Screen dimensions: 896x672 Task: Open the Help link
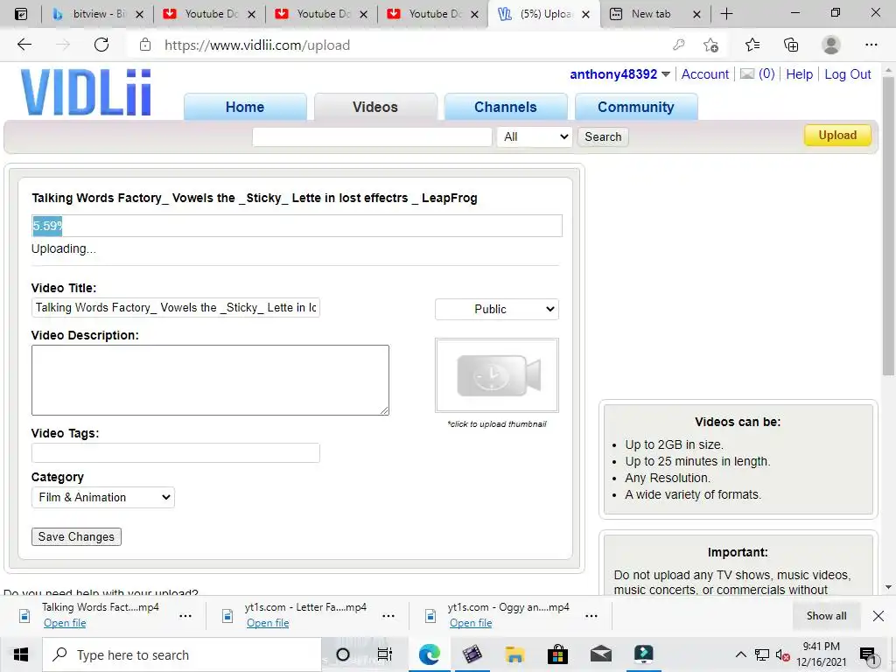point(799,74)
